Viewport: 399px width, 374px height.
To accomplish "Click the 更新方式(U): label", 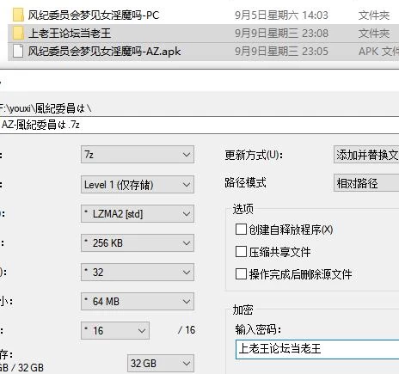I will click(x=254, y=155).
